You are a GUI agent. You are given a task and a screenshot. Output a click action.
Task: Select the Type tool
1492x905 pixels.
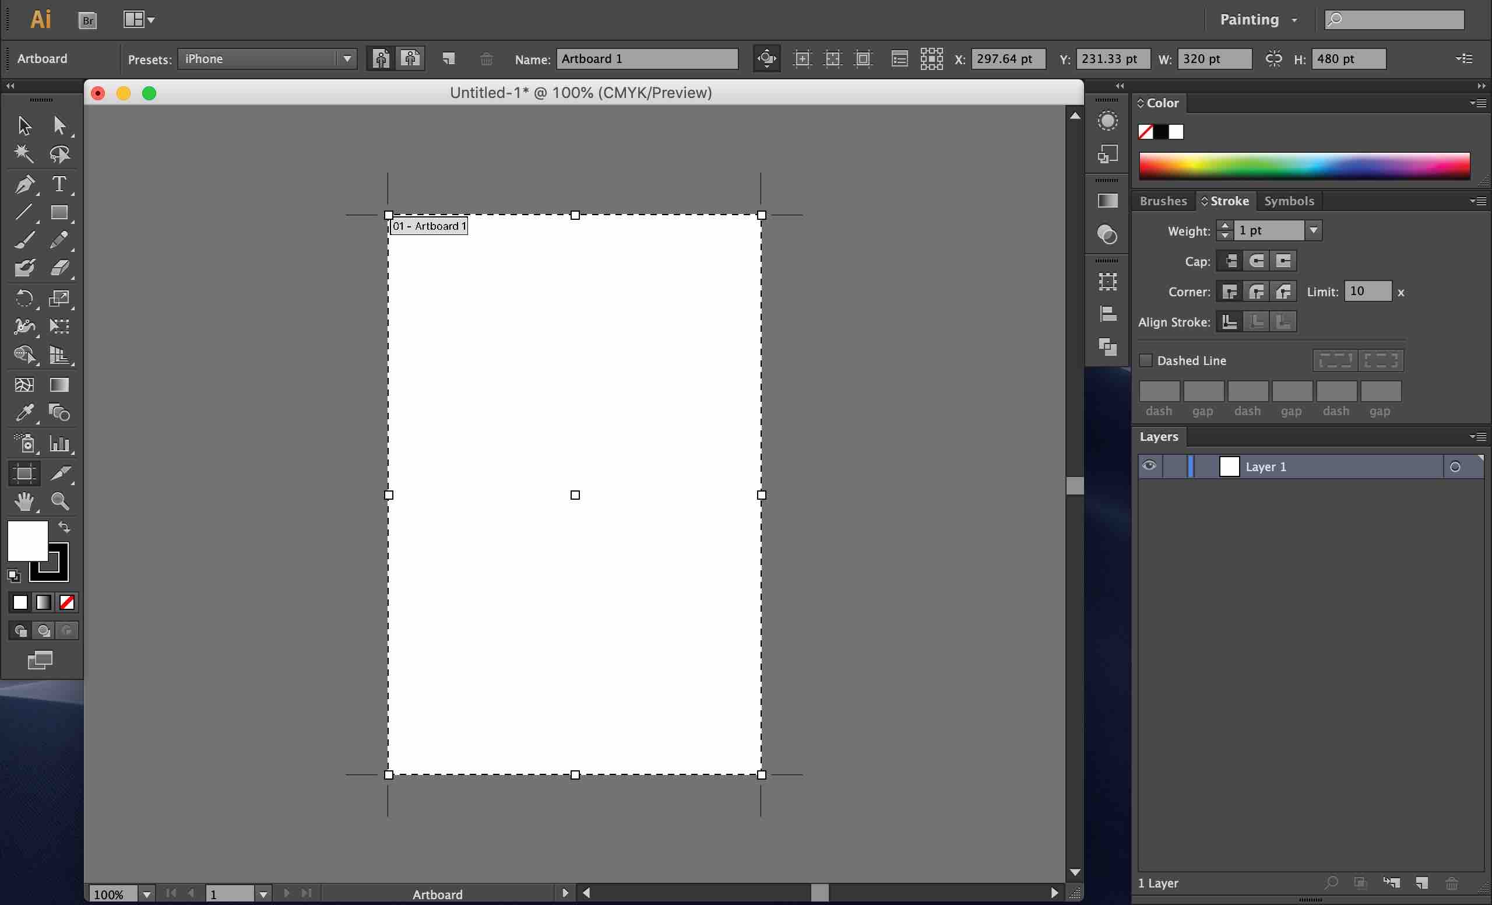point(59,184)
